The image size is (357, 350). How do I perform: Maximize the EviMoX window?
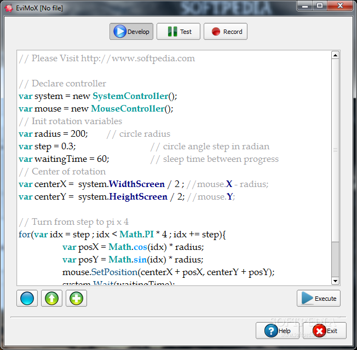pos(320,5)
